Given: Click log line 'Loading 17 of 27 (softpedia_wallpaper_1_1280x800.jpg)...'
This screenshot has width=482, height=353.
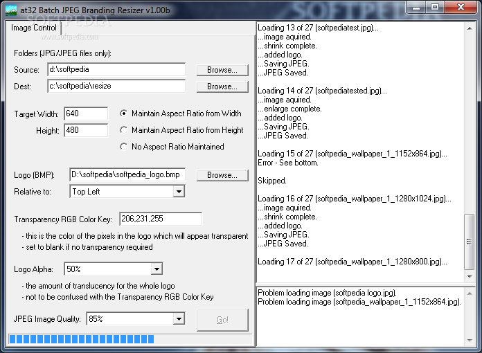Looking at the screenshot, I should click(x=352, y=262).
